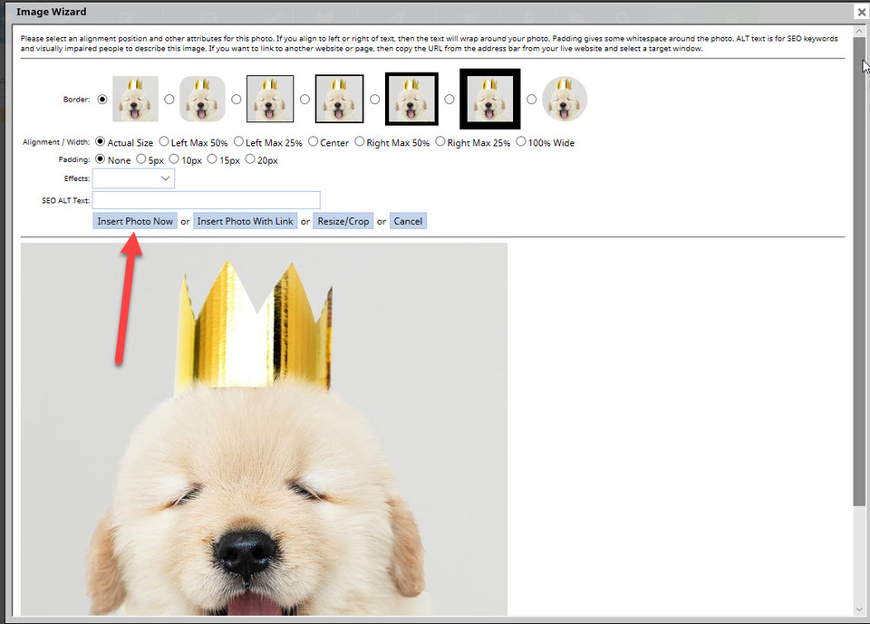Select Left Max 50% alignment
Image resolution: width=870 pixels, height=624 pixels.
click(x=164, y=142)
